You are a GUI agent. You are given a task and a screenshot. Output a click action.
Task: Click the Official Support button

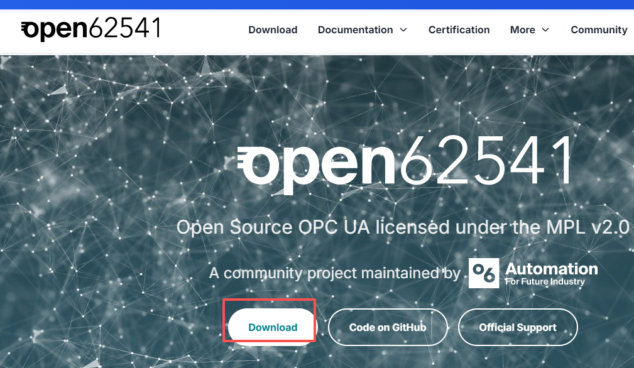pos(518,327)
